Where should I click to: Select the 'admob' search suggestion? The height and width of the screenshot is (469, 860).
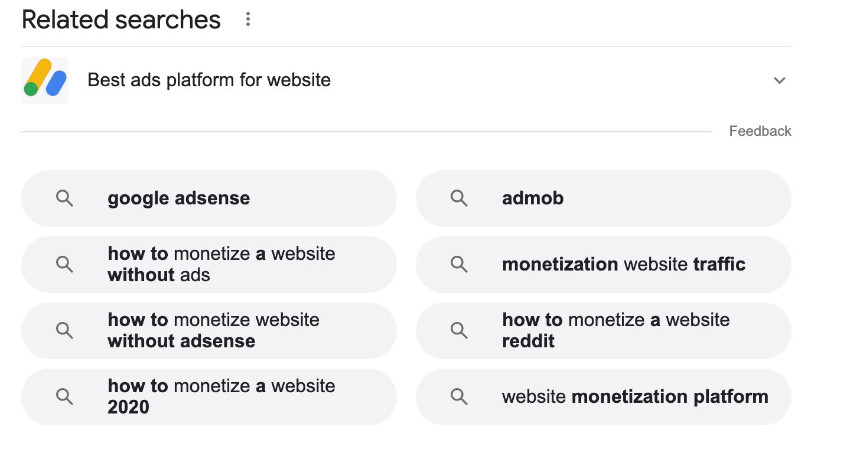[x=532, y=198]
